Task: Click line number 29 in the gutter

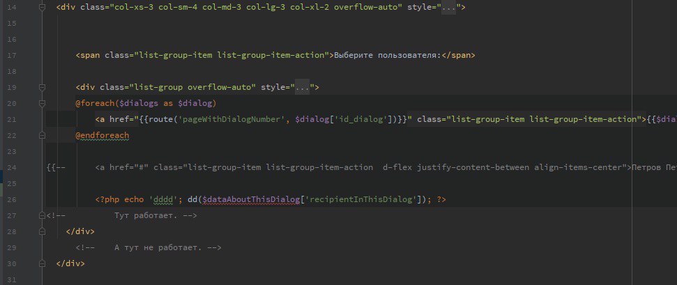Action: (12, 247)
